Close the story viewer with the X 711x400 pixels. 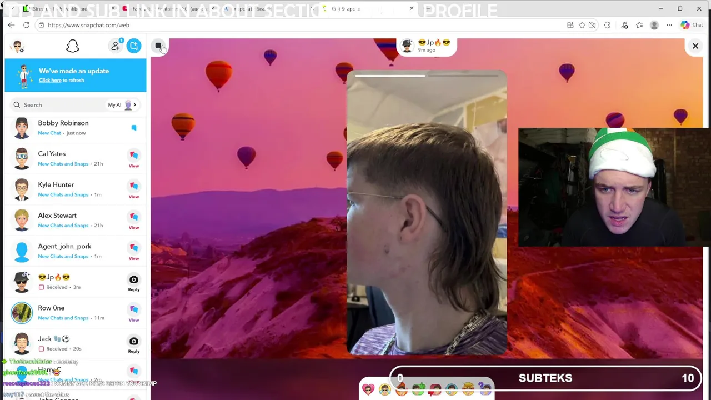click(x=695, y=46)
